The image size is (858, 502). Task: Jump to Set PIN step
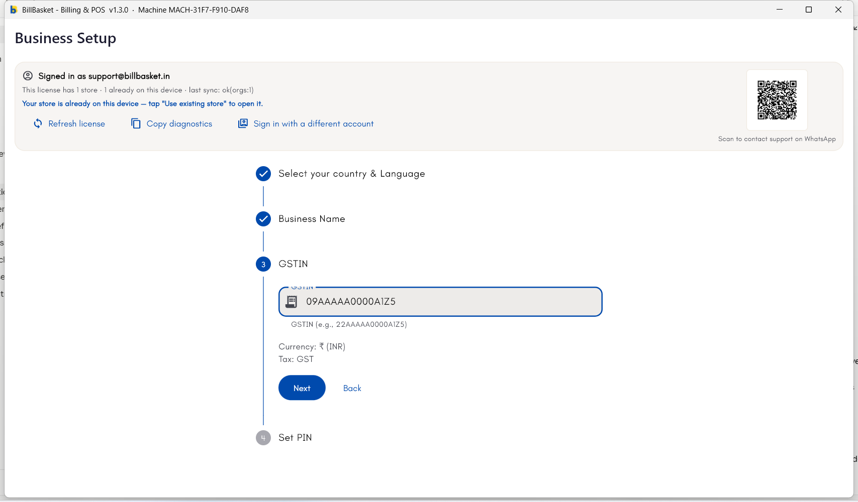click(x=295, y=438)
